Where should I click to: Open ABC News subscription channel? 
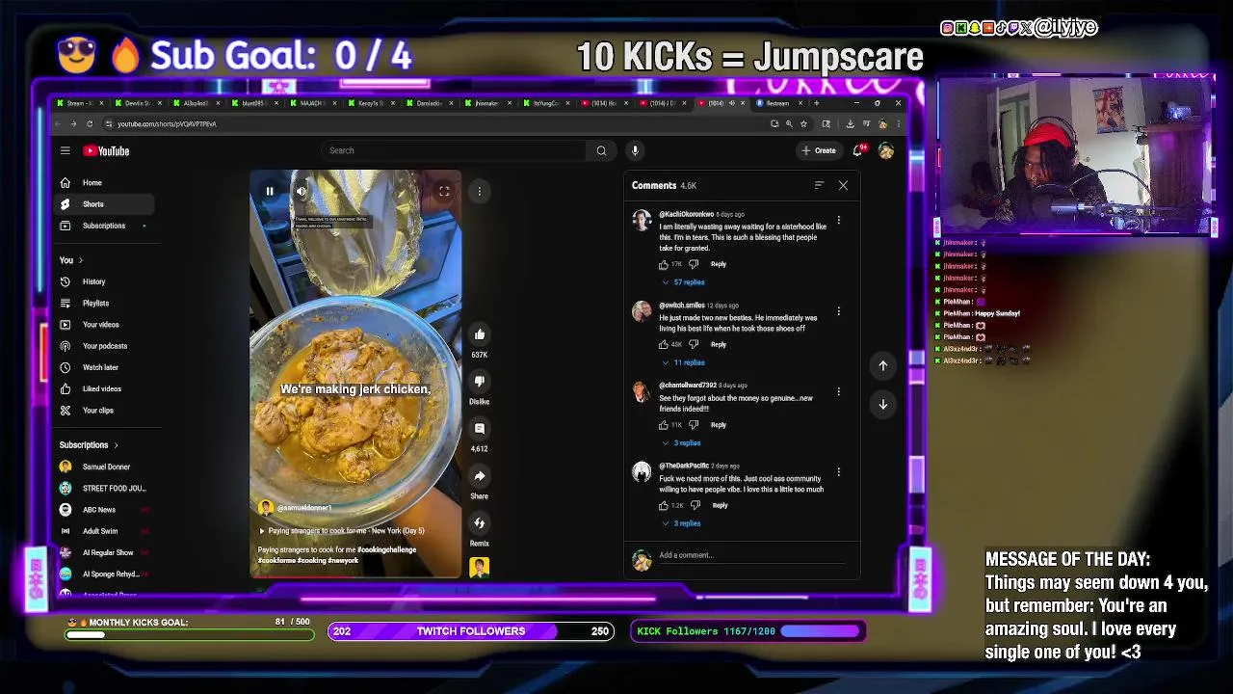[x=104, y=510]
